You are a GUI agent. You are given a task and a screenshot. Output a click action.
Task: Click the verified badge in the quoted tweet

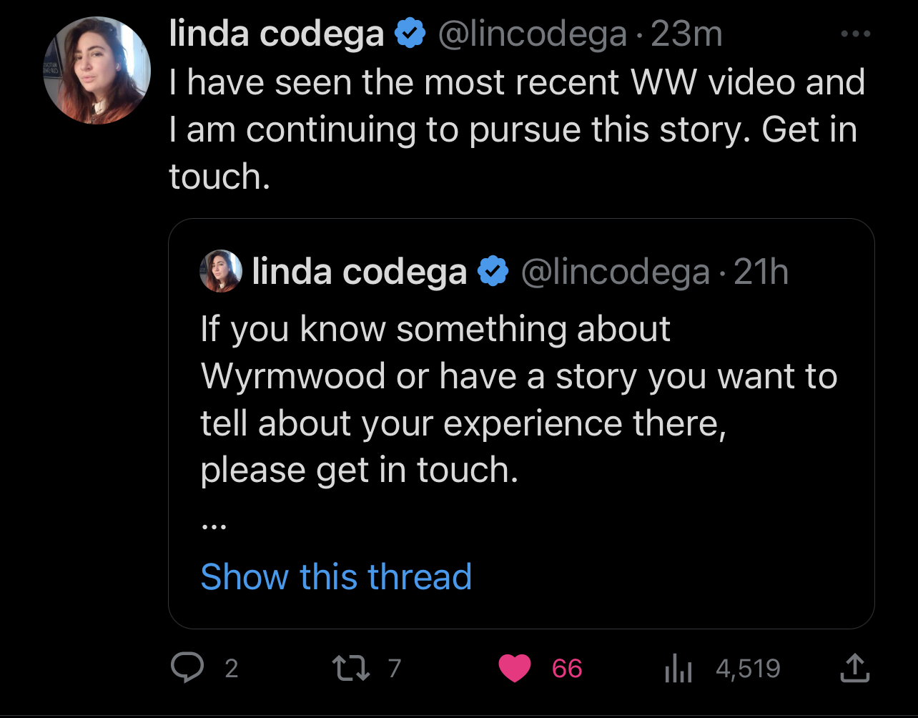pyautogui.click(x=493, y=272)
